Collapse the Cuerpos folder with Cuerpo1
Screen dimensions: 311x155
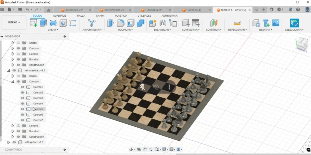[13, 81]
